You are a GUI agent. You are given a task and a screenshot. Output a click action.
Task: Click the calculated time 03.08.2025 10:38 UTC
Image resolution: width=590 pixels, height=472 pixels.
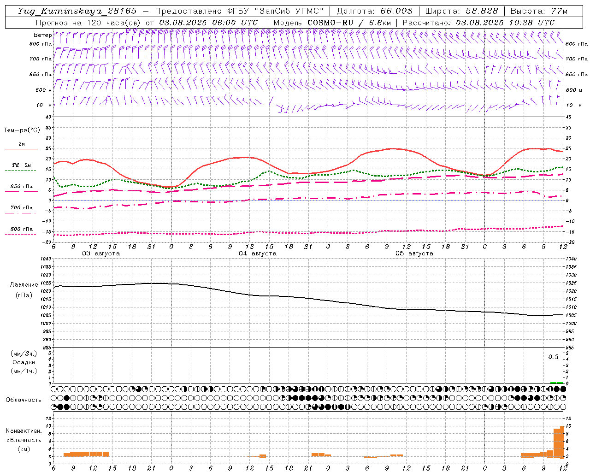505,23
